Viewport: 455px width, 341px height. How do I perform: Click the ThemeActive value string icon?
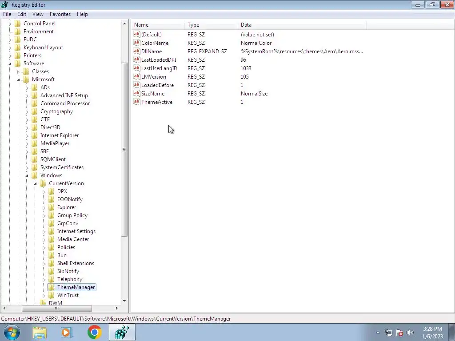click(x=137, y=102)
